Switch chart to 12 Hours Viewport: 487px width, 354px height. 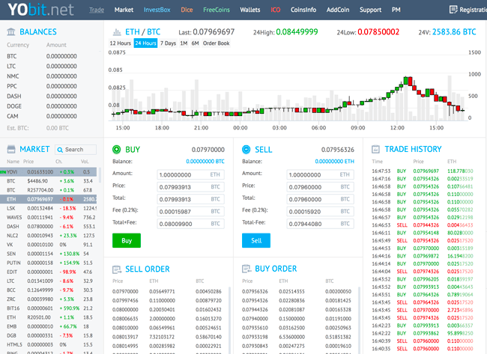(x=120, y=43)
